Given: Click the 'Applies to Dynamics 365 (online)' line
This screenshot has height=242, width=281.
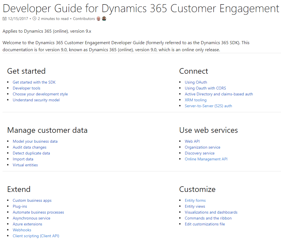Looking at the screenshot, I should click(47, 31).
